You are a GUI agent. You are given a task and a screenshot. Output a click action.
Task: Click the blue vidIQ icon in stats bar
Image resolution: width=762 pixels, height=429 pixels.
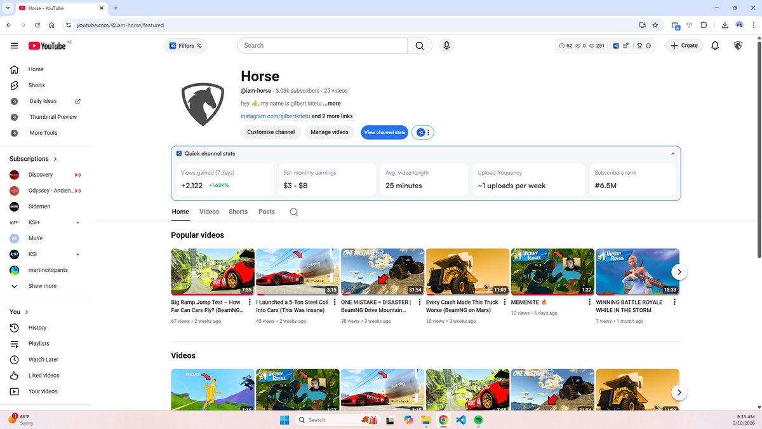[x=616, y=46]
